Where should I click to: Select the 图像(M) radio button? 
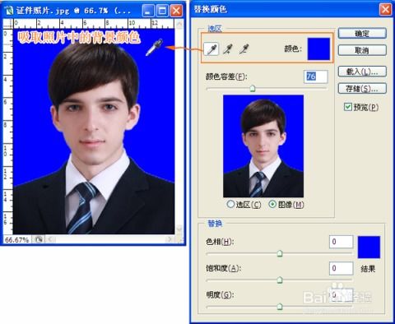tap(272, 204)
